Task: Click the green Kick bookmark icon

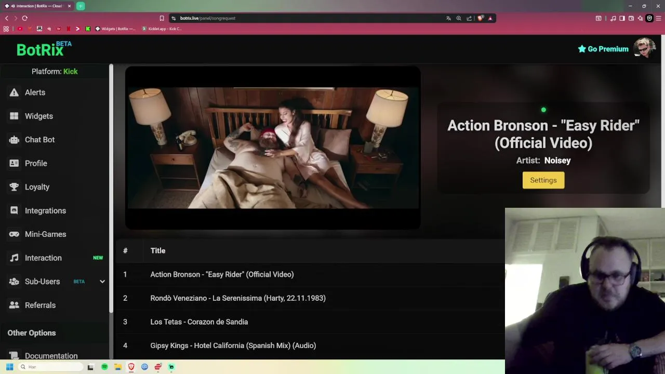Action: point(88,29)
